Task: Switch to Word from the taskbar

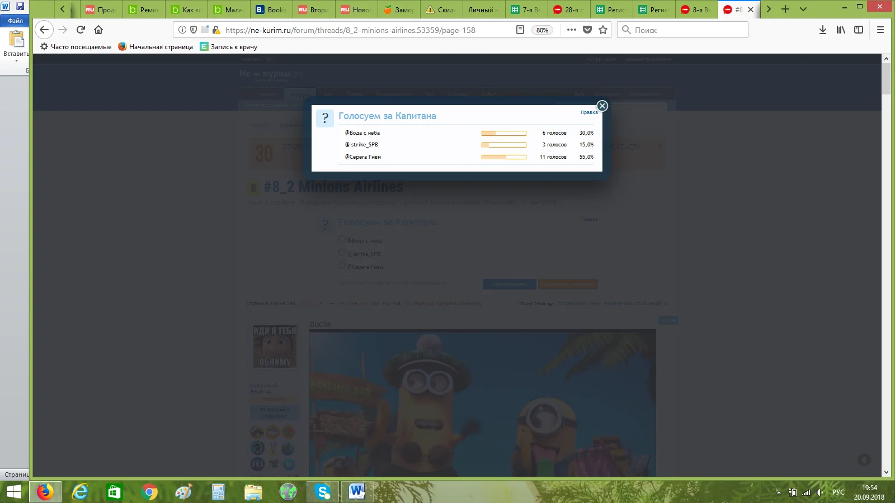Action: 357,492
